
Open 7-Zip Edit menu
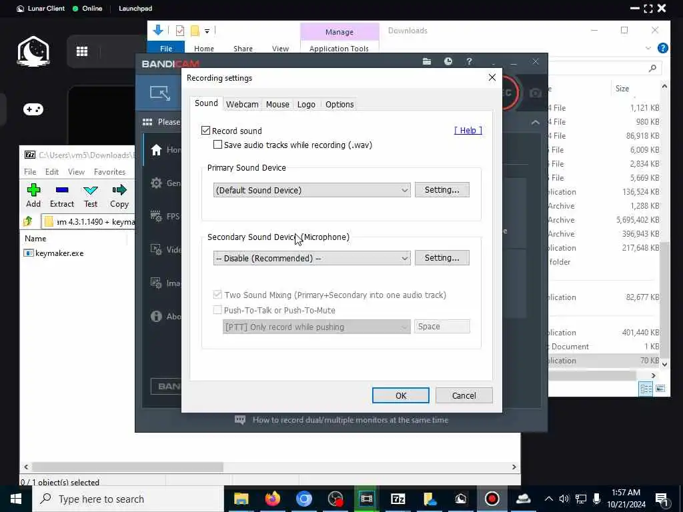[x=52, y=172]
